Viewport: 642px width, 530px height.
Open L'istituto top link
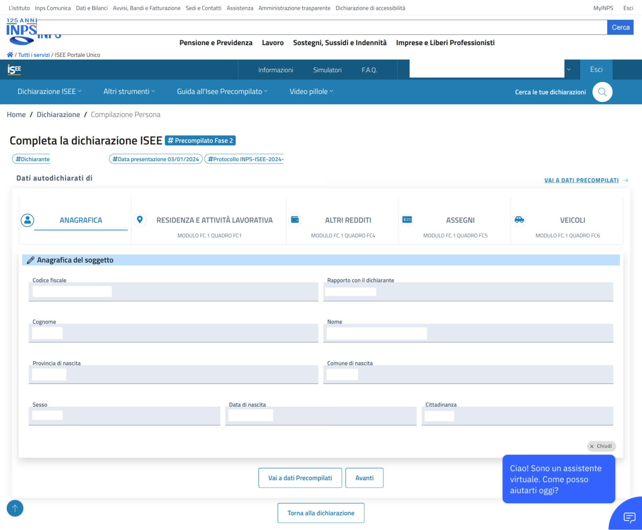[x=19, y=8]
